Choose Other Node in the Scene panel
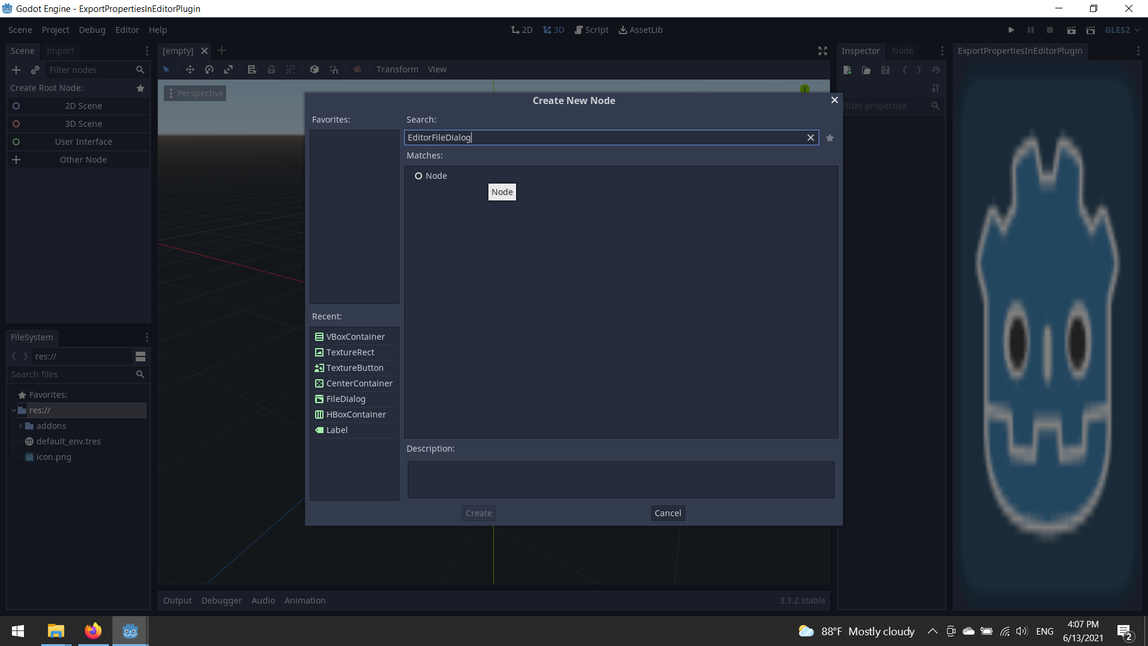1148x646 pixels. (x=83, y=160)
